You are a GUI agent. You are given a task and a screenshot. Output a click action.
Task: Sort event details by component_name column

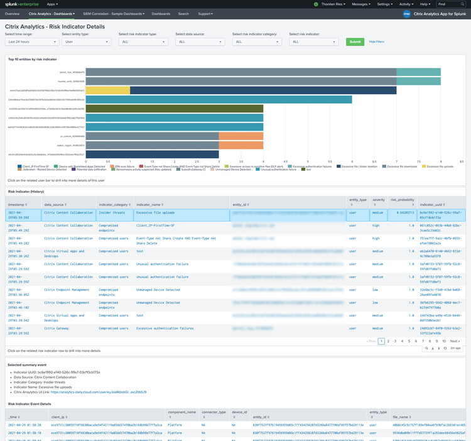[181, 414]
